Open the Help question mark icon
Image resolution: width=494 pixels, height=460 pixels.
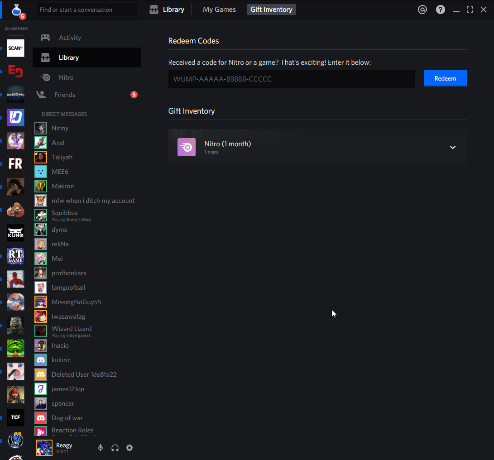coord(441,10)
